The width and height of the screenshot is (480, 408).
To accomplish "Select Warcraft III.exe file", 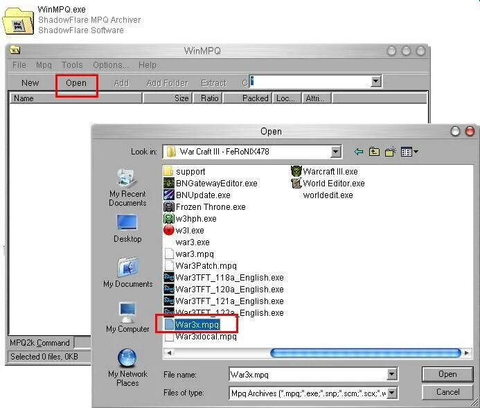I will pyautogui.click(x=324, y=171).
